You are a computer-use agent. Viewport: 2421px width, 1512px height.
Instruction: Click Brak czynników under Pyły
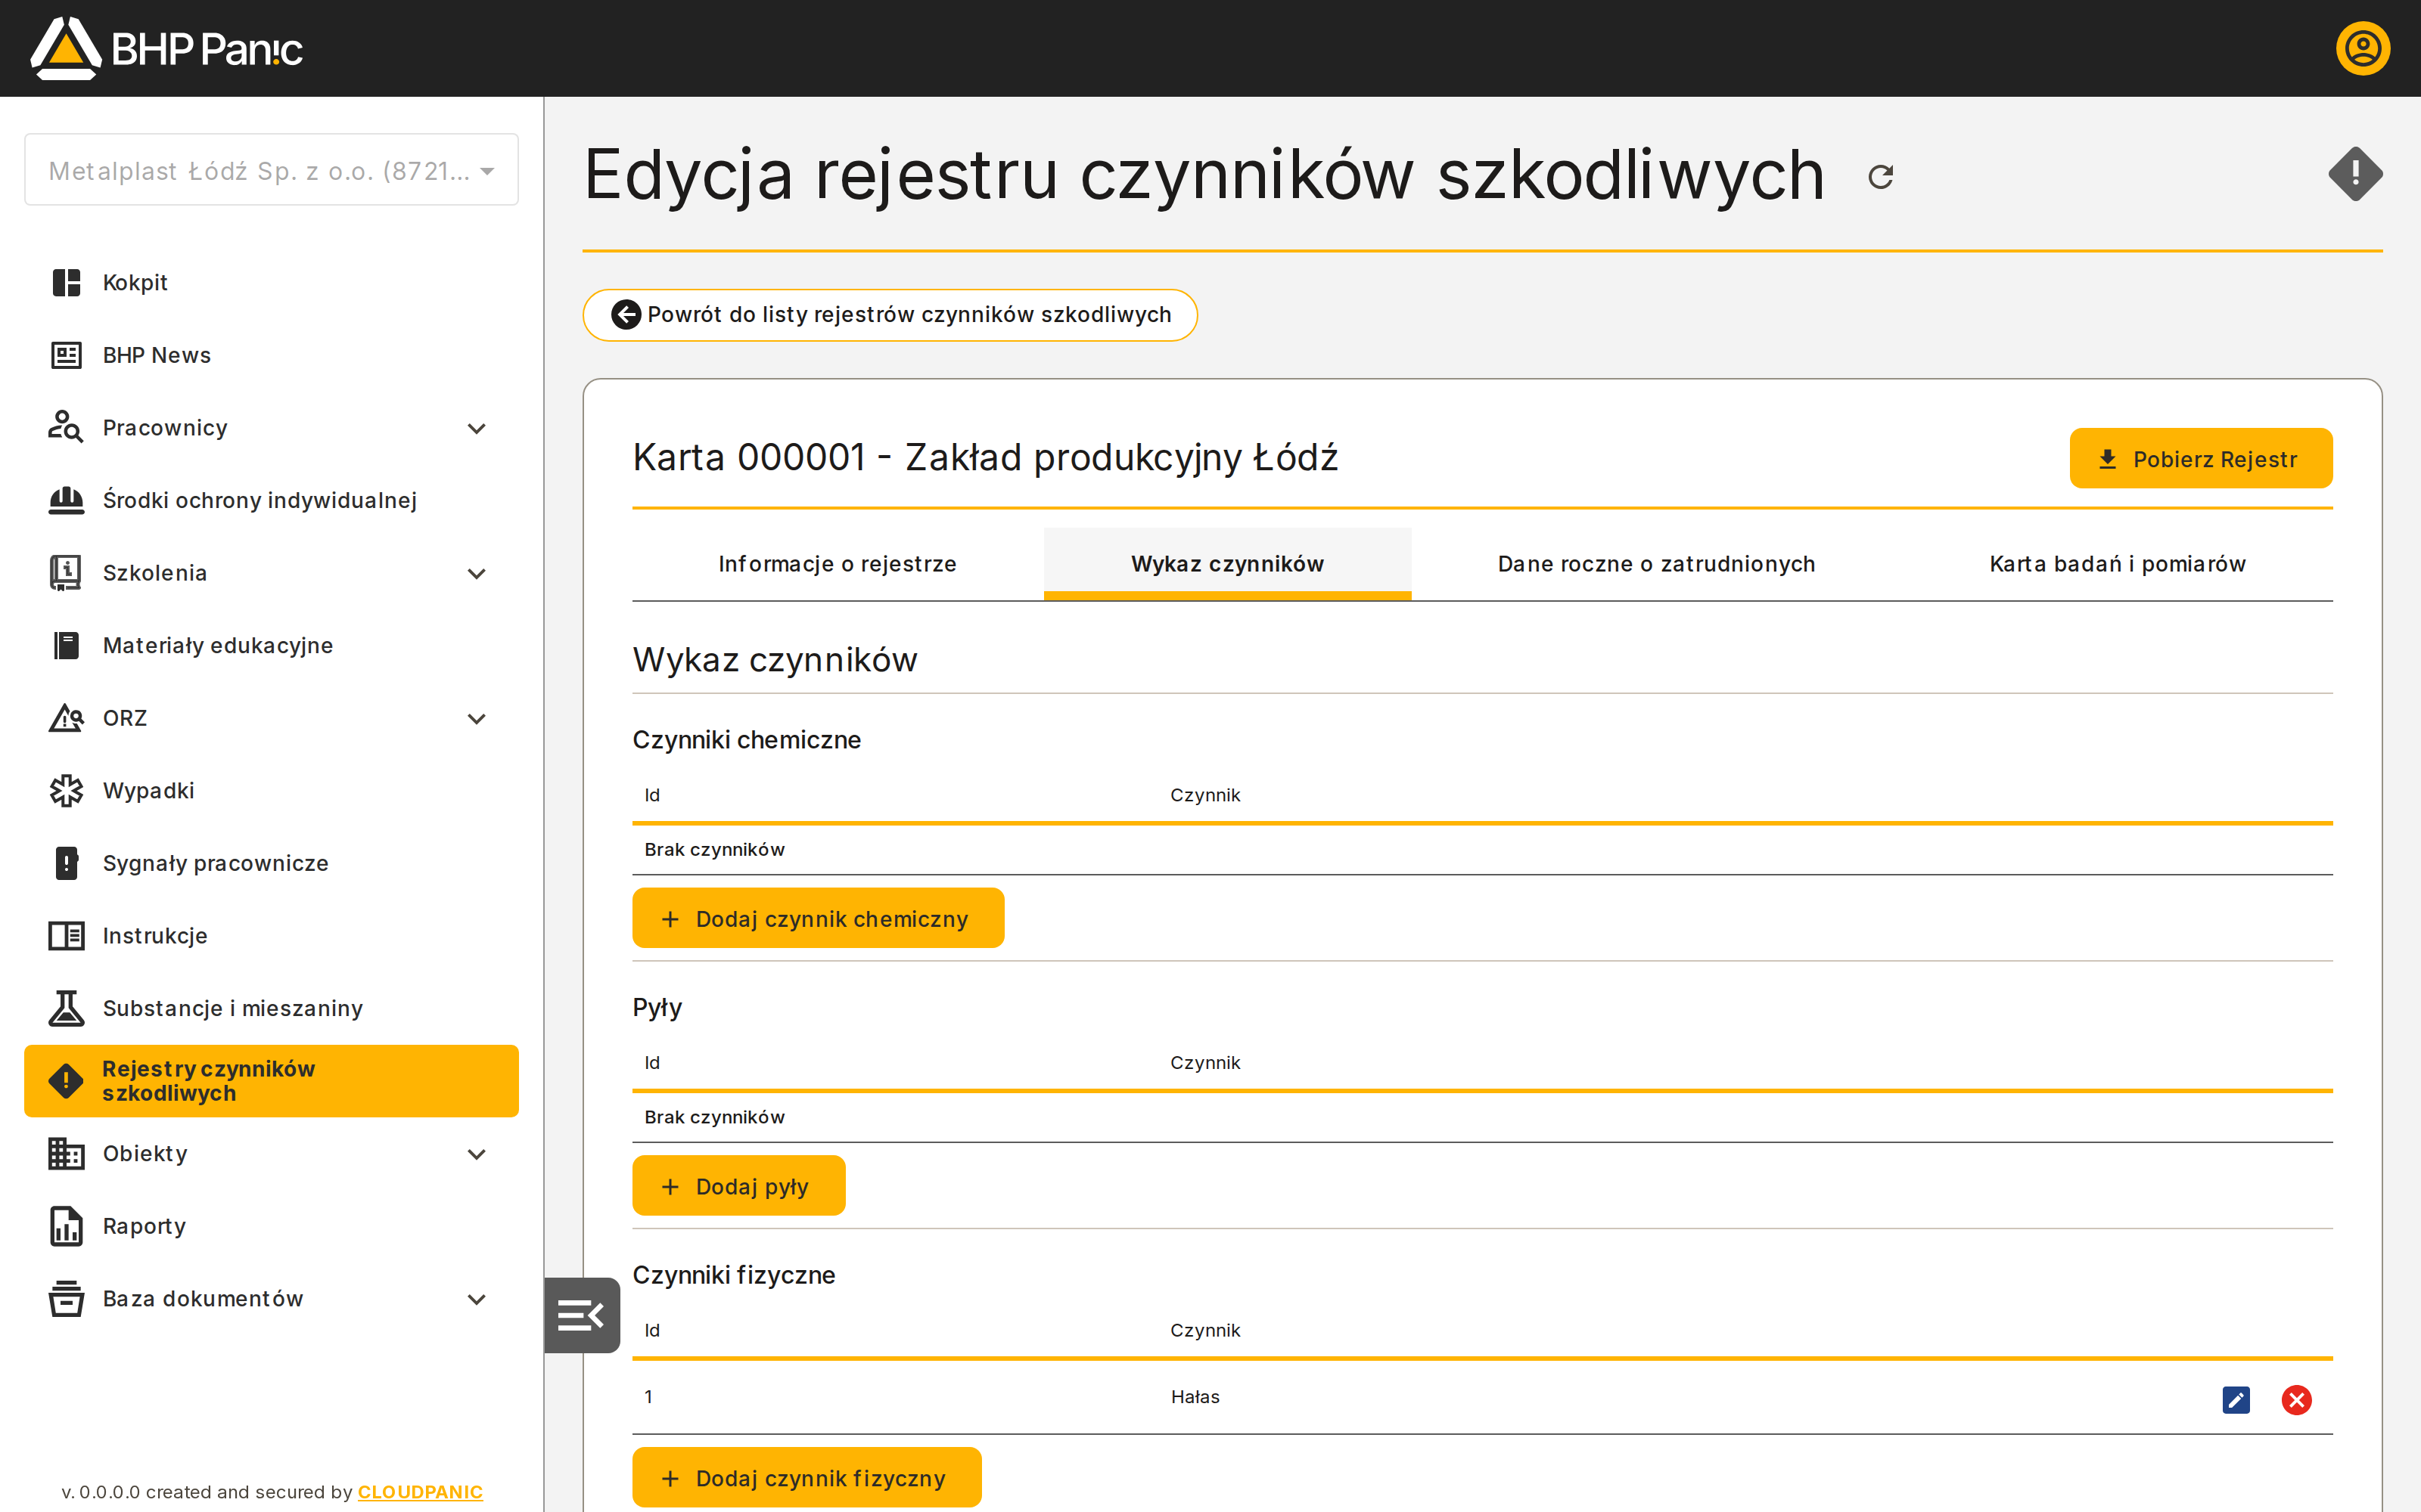[714, 1117]
